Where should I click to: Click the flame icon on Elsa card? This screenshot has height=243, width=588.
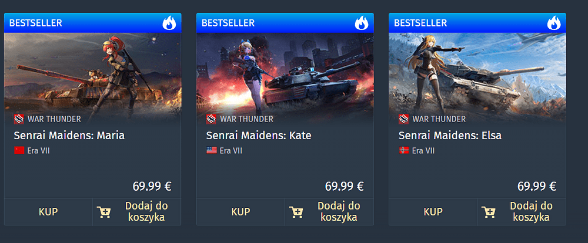click(x=554, y=23)
